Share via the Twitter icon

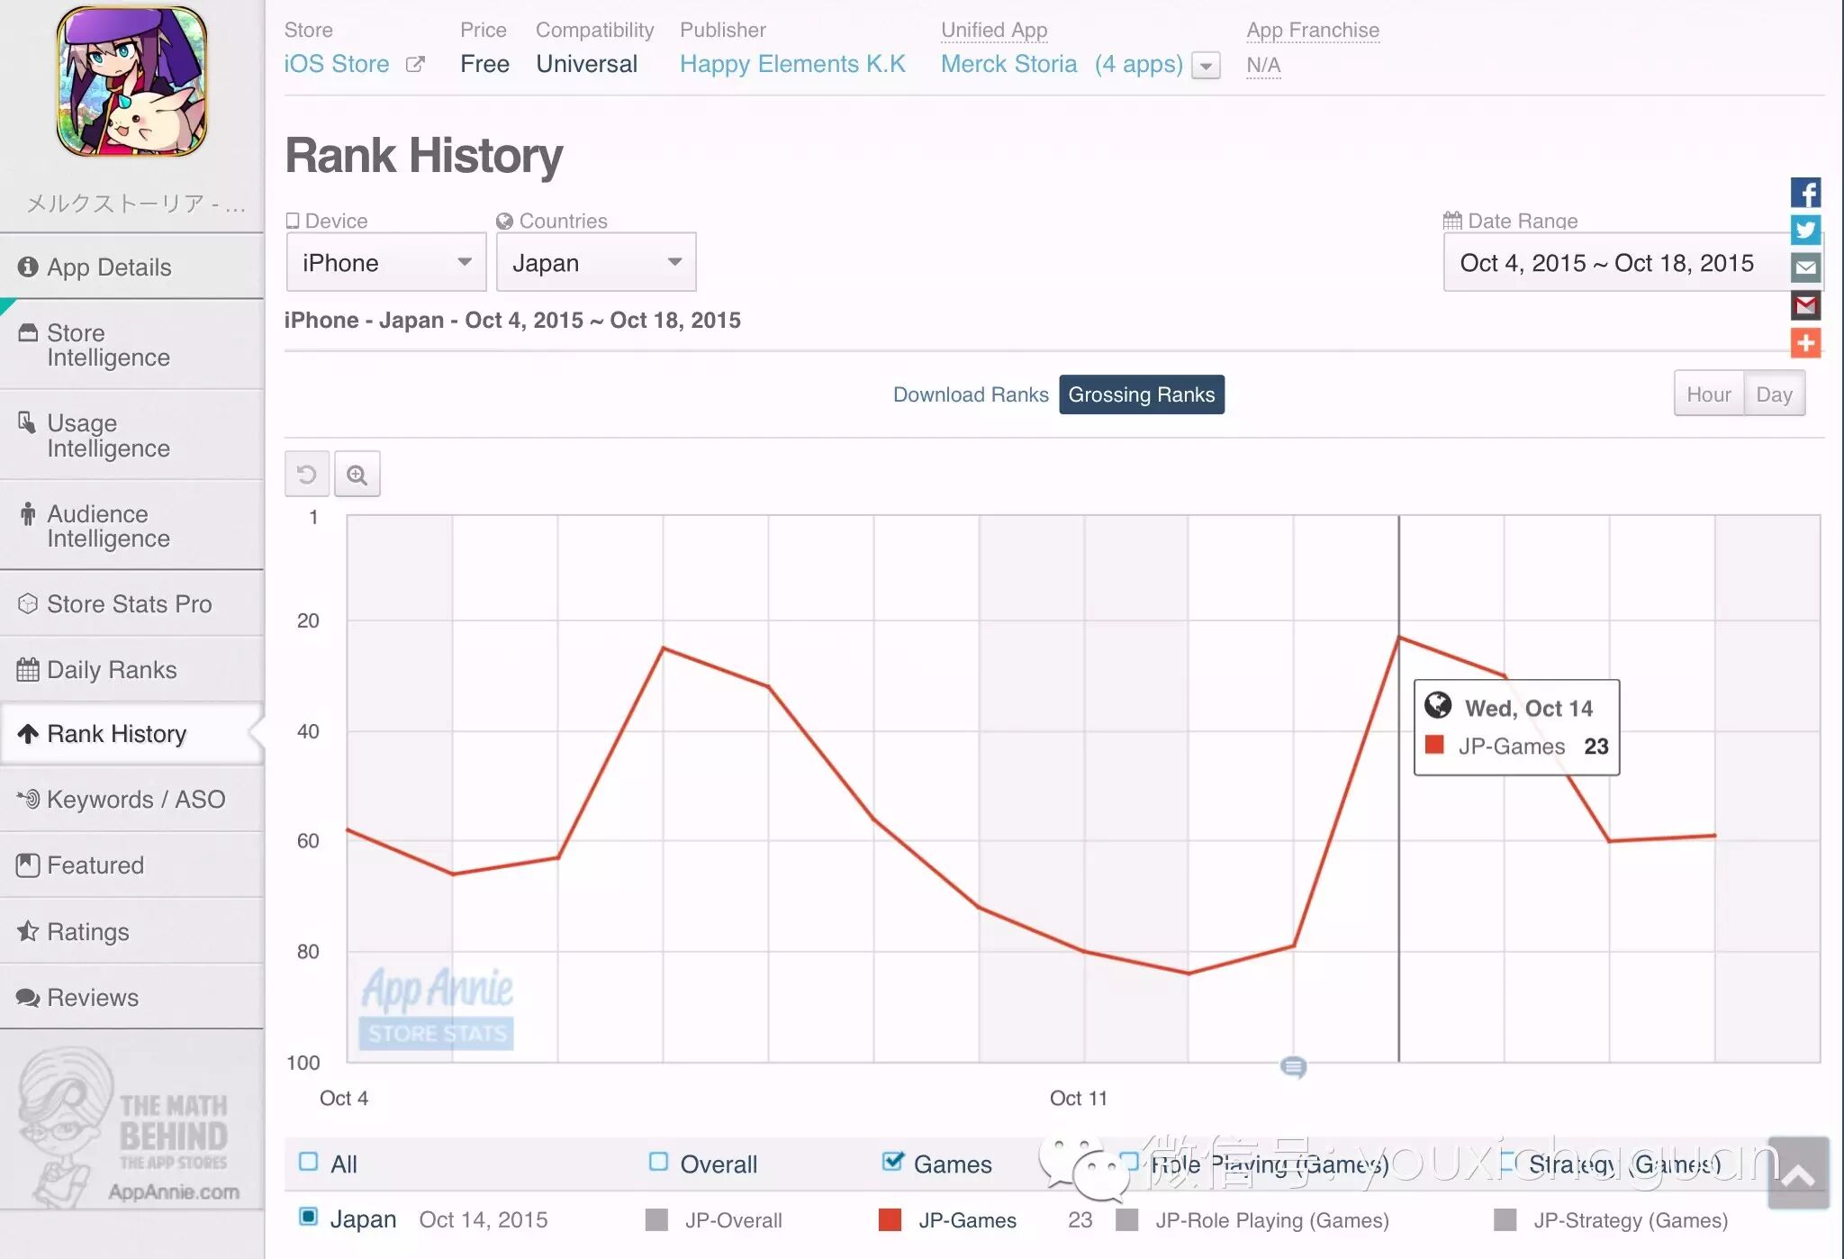click(1805, 230)
